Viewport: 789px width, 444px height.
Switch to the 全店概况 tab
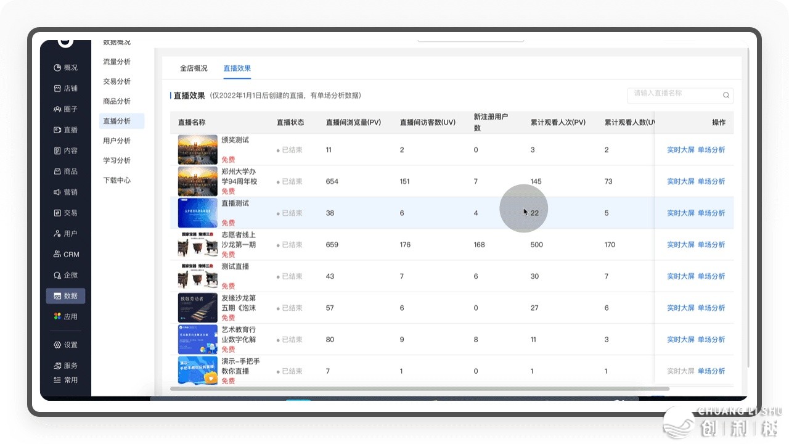pos(194,68)
